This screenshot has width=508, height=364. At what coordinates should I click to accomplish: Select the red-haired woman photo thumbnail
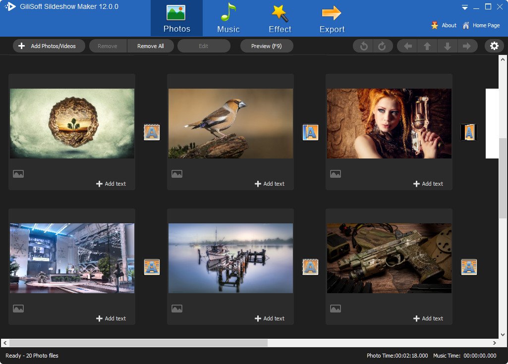[389, 123]
